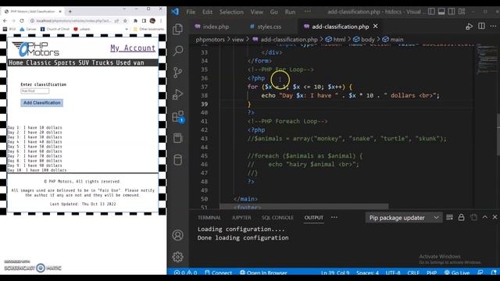Open the hidden menu items ellipsis after Run
The image size is (500, 281).
[x=307, y=12]
